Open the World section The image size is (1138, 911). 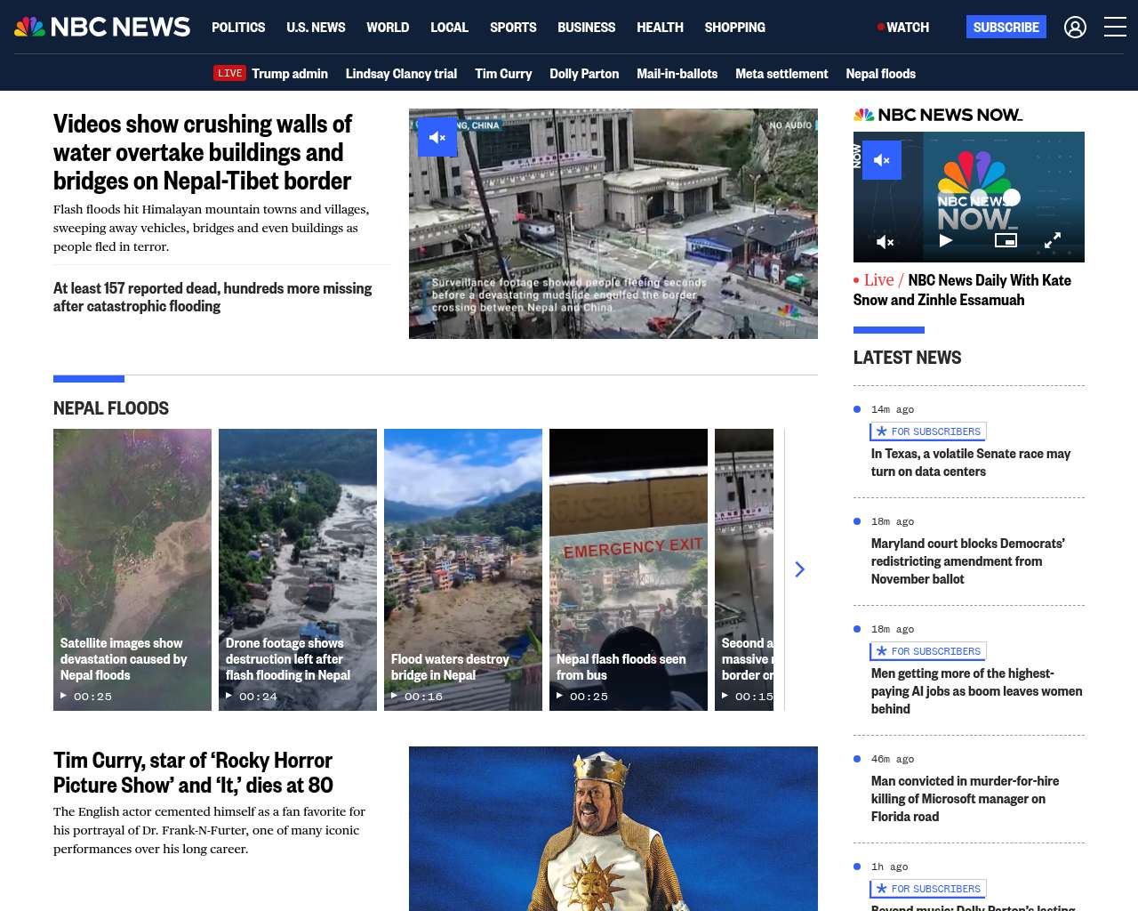pos(388,28)
